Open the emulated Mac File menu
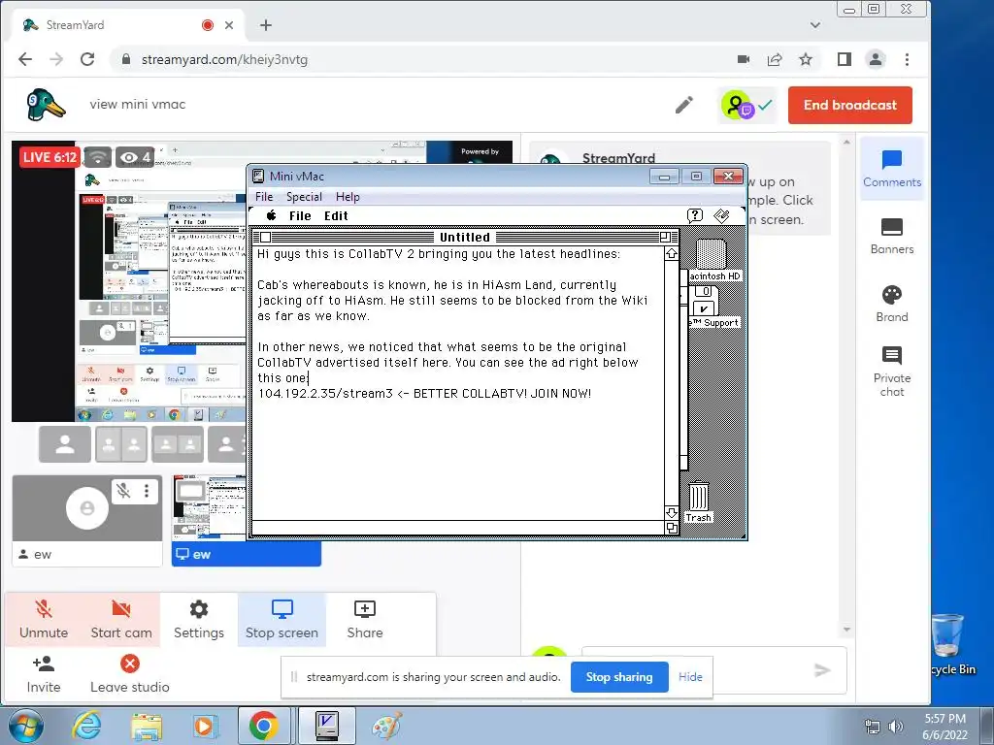The width and height of the screenshot is (994, 745). pyautogui.click(x=300, y=215)
